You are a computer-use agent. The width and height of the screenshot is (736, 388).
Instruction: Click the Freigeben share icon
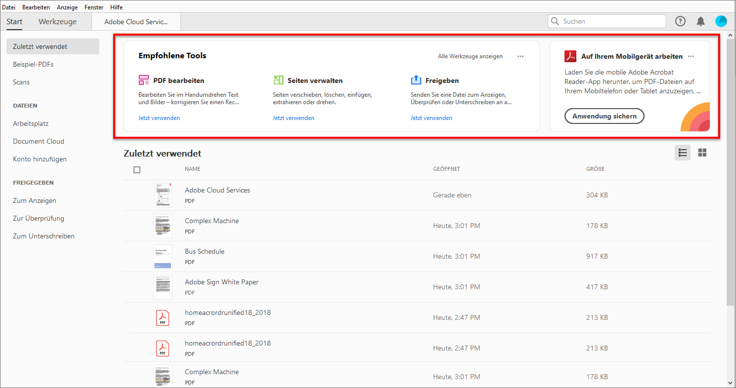tap(416, 80)
